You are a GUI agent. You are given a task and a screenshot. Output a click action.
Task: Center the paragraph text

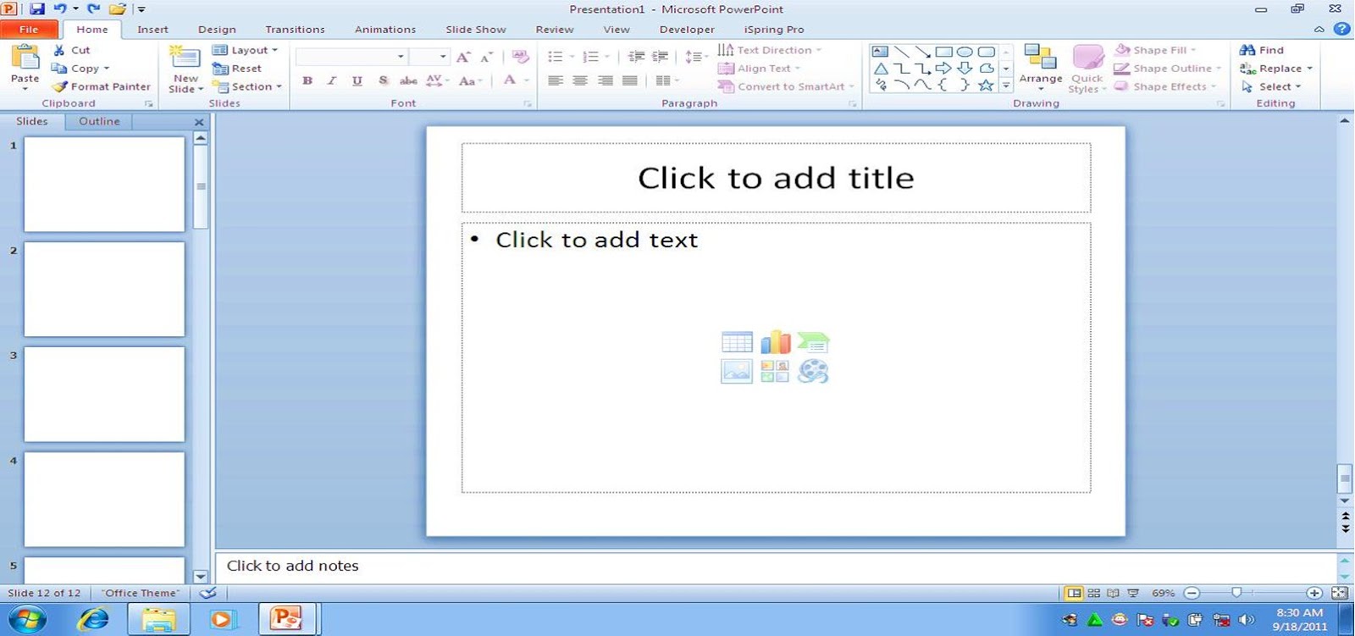coord(580,80)
